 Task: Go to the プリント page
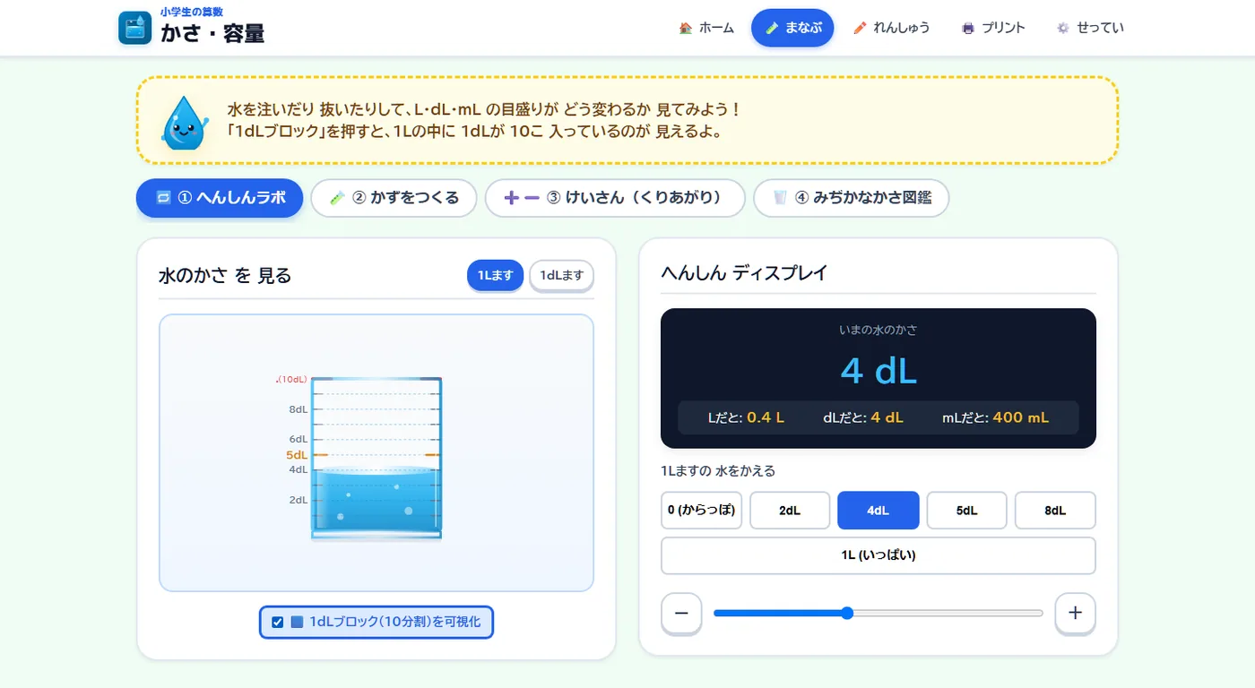pos(993,28)
